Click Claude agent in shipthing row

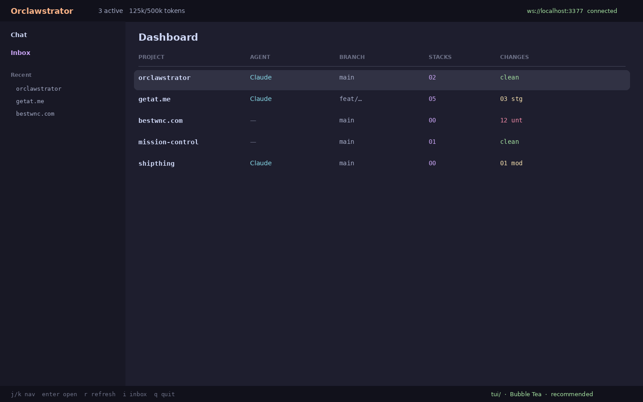click(261, 163)
